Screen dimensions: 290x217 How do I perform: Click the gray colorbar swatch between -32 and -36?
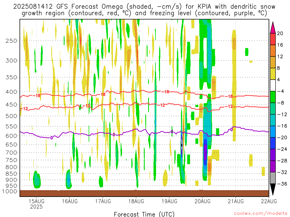coord(273,178)
